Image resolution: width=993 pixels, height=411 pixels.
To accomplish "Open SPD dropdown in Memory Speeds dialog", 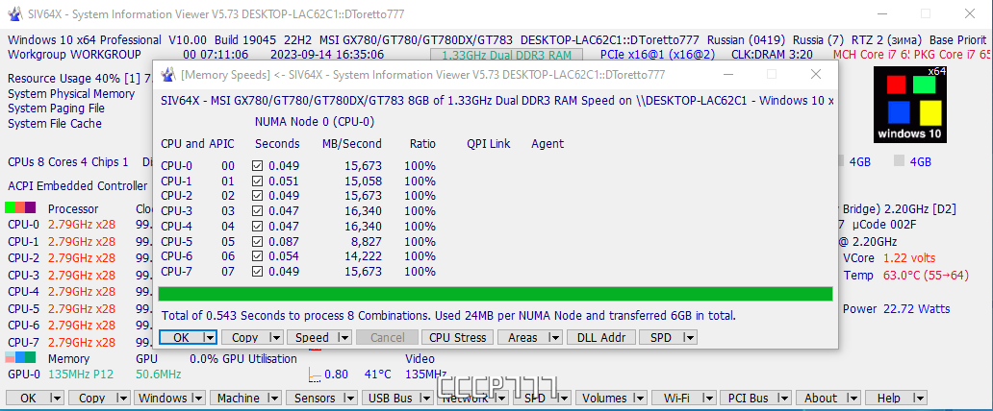I will [x=689, y=338].
